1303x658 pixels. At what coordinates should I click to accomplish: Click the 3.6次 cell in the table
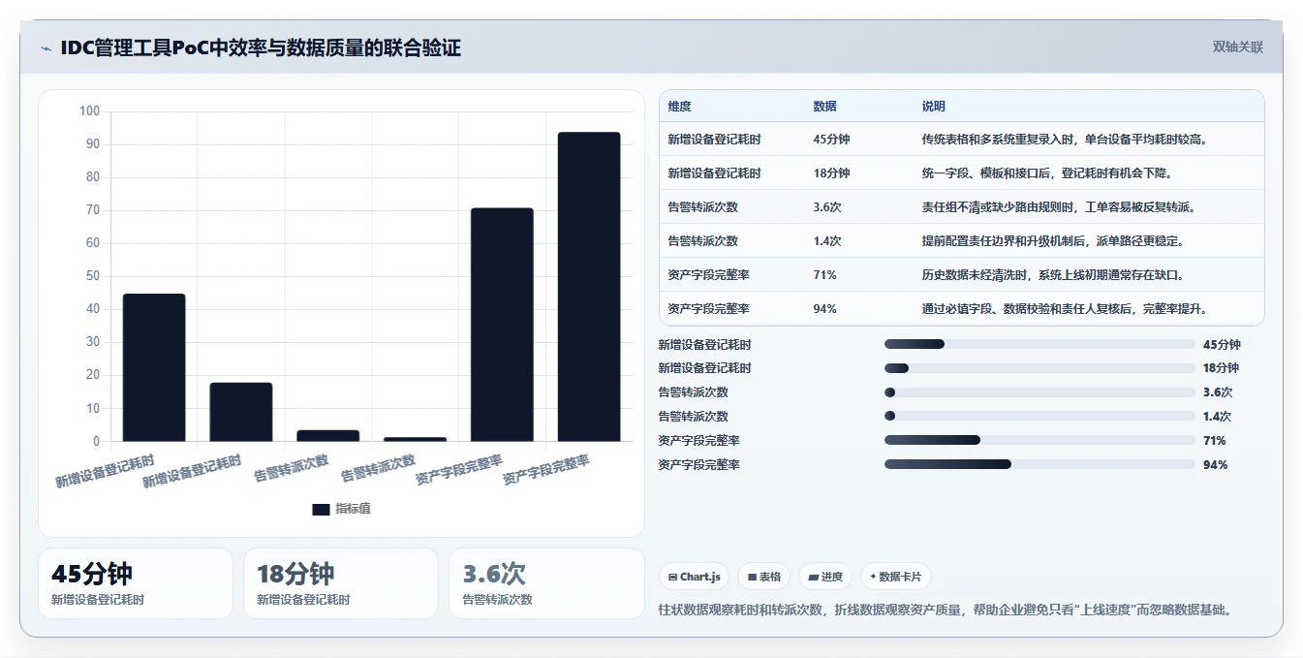[x=827, y=207]
